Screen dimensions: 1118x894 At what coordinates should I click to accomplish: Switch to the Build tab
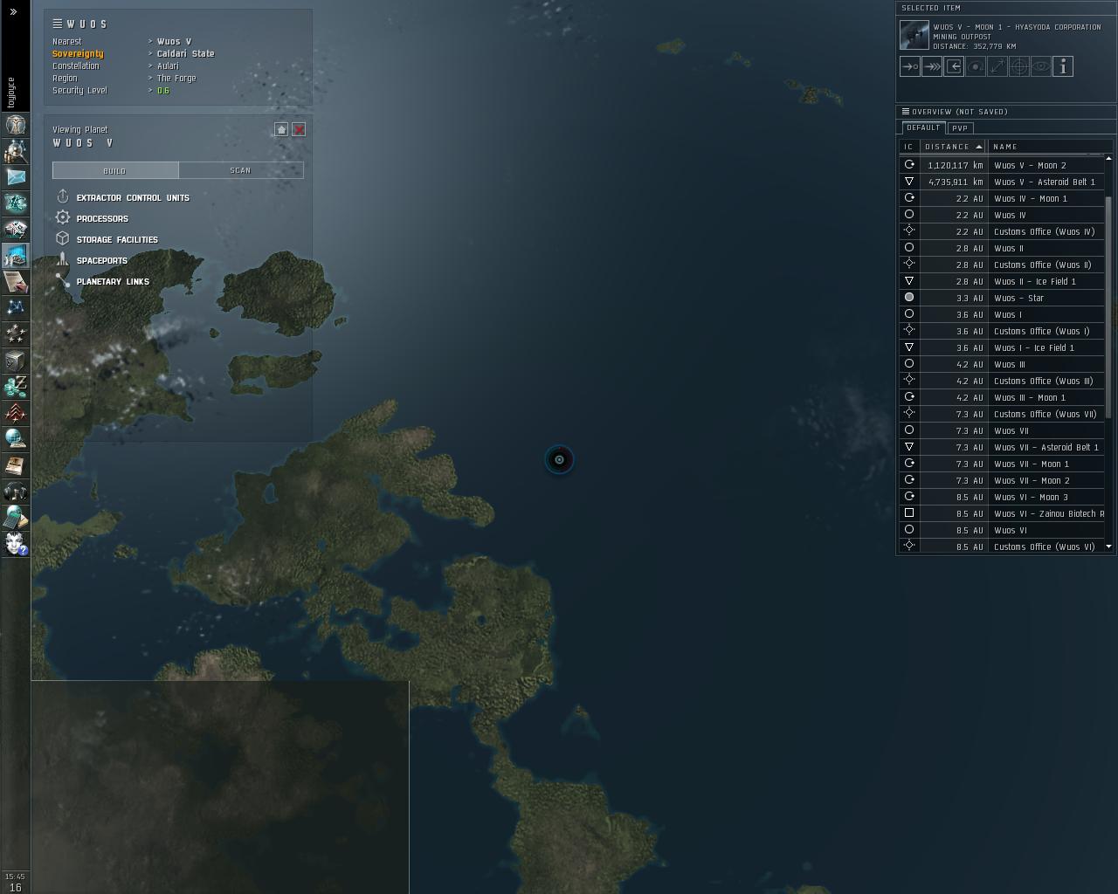click(x=115, y=170)
